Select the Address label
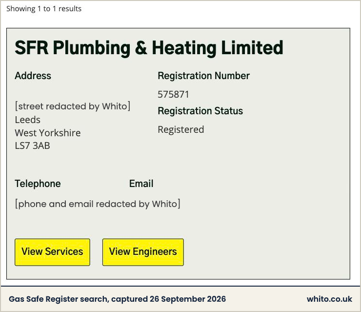 tap(33, 76)
